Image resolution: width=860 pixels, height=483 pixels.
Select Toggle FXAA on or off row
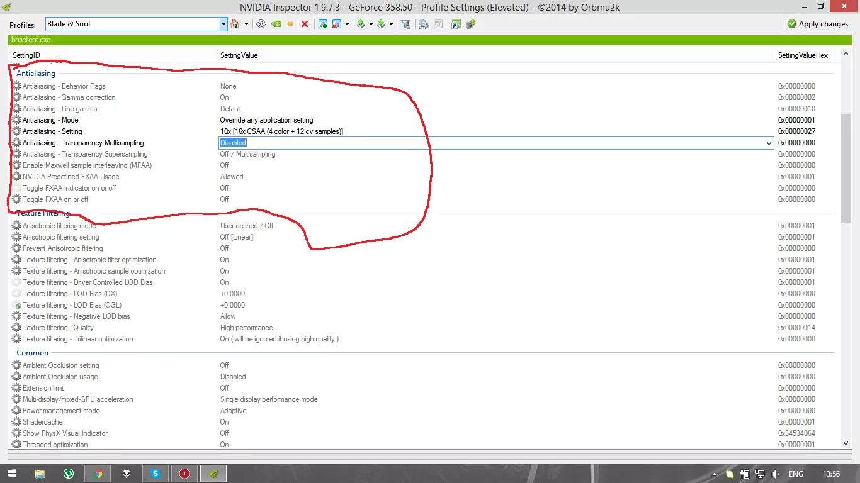[423, 199]
